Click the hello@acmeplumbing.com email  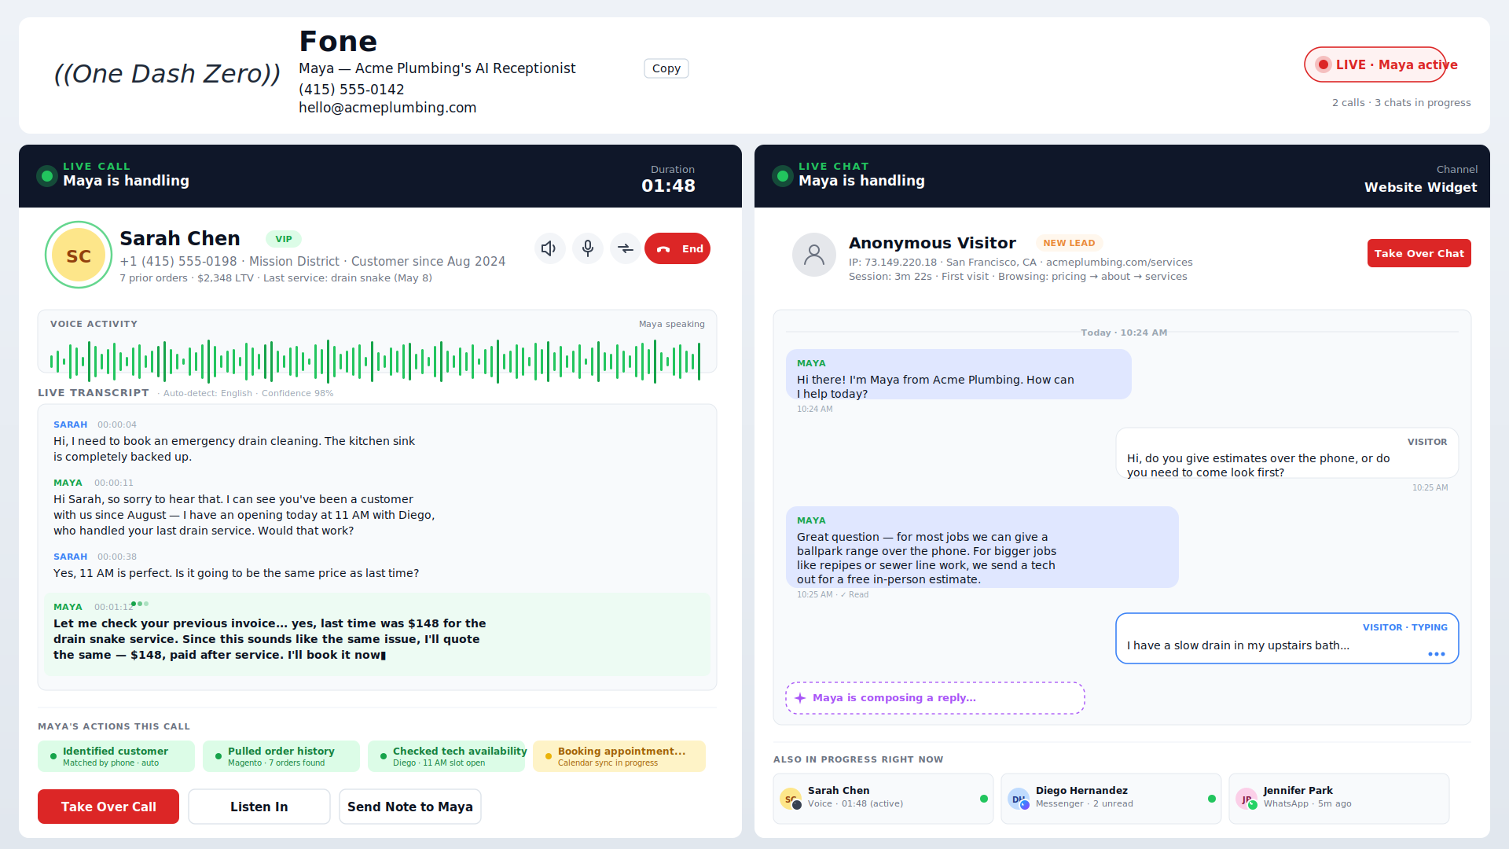point(387,108)
